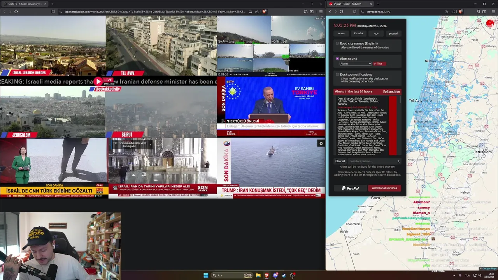498x280 pixels.
Task: Open Discord from the taskbar
Action: (x=275, y=275)
